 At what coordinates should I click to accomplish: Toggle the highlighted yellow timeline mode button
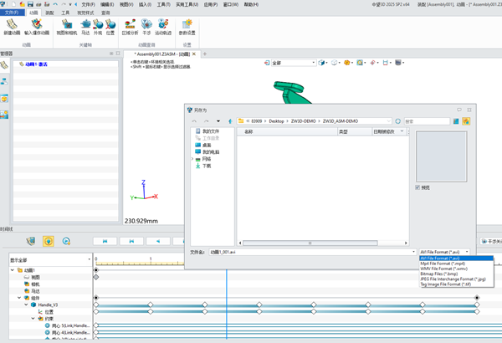(49, 241)
